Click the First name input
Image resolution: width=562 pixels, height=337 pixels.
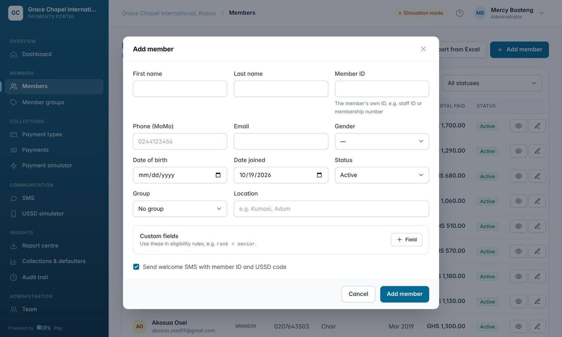click(x=180, y=89)
